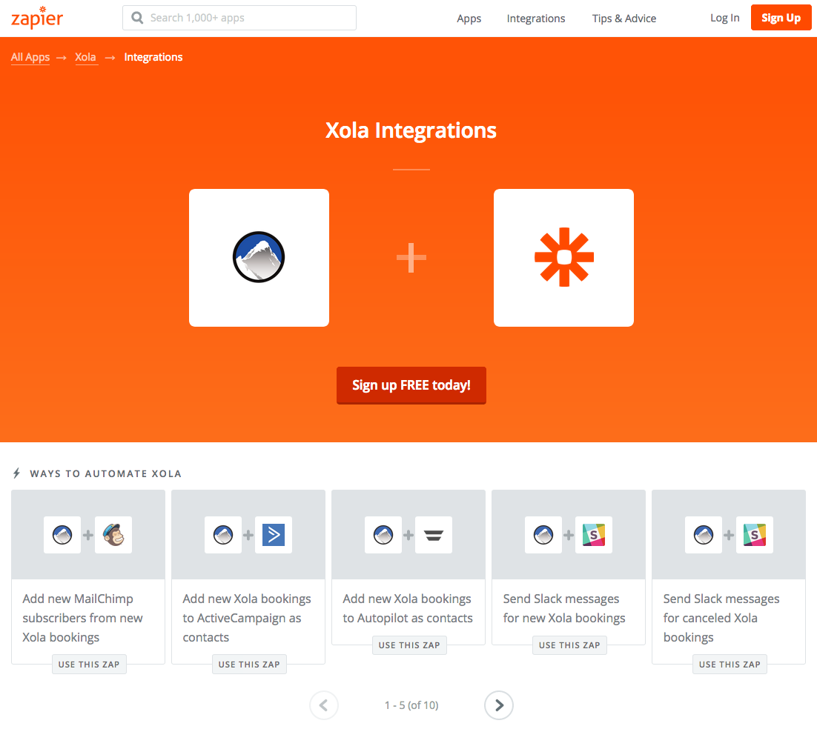
Task: Go to next page of zaps
Action: tap(499, 705)
